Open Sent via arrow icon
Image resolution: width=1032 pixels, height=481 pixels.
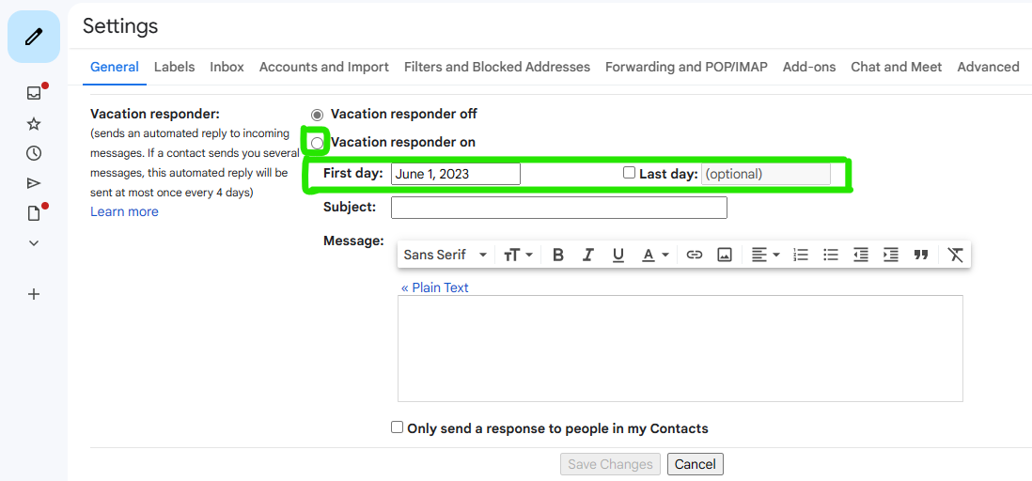[x=34, y=183]
